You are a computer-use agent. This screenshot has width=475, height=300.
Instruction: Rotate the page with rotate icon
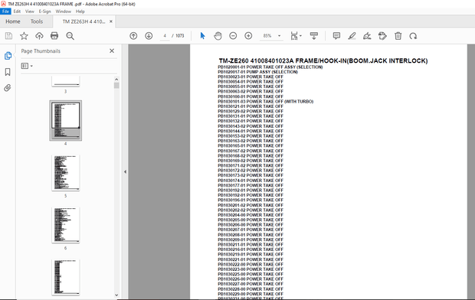tap(413, 36)
